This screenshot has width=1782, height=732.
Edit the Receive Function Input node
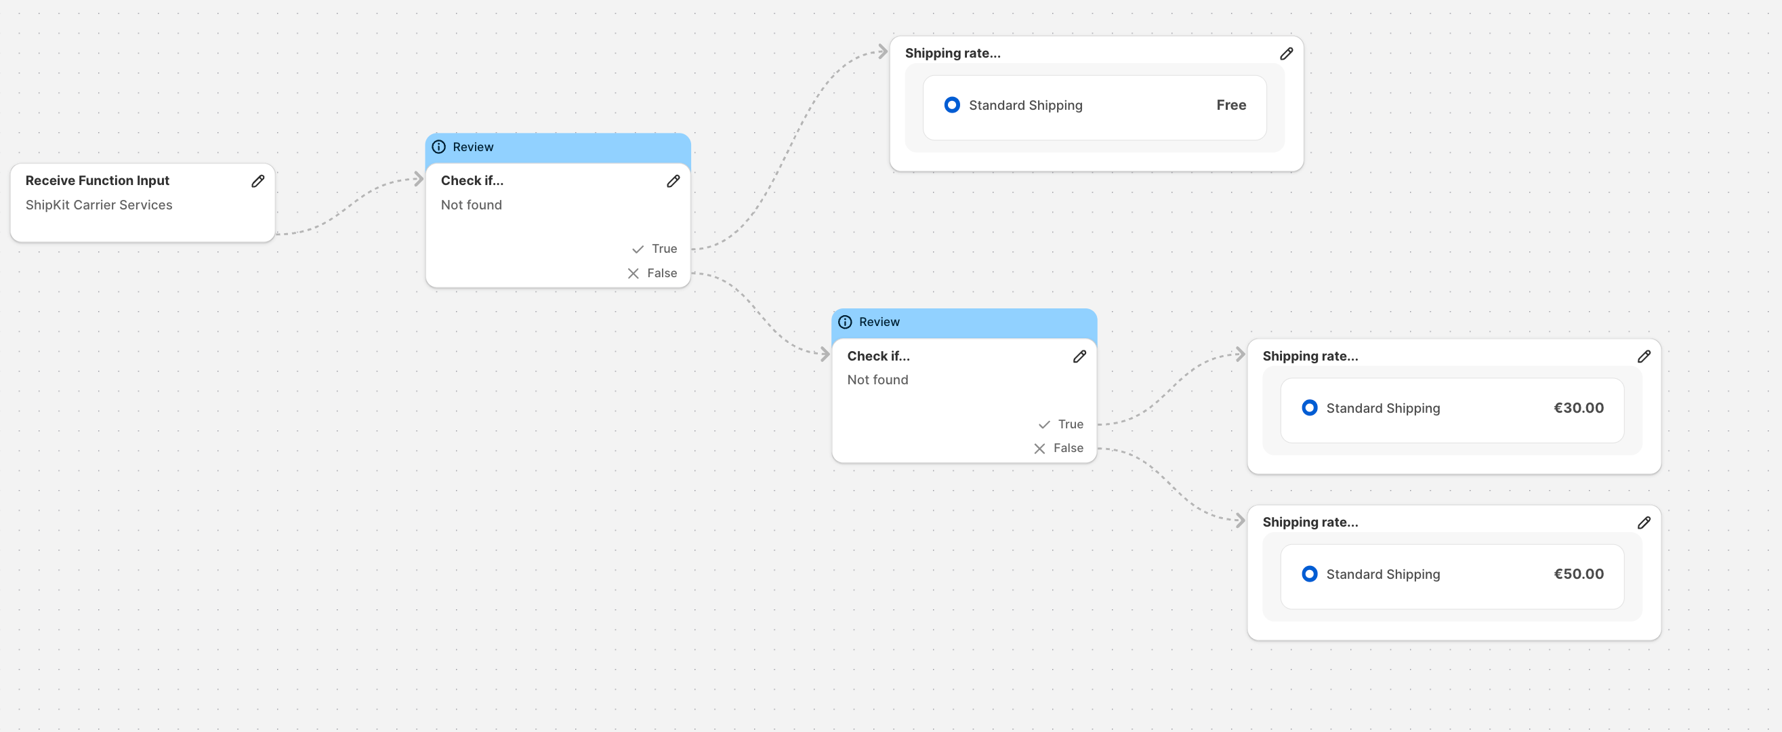257,181
